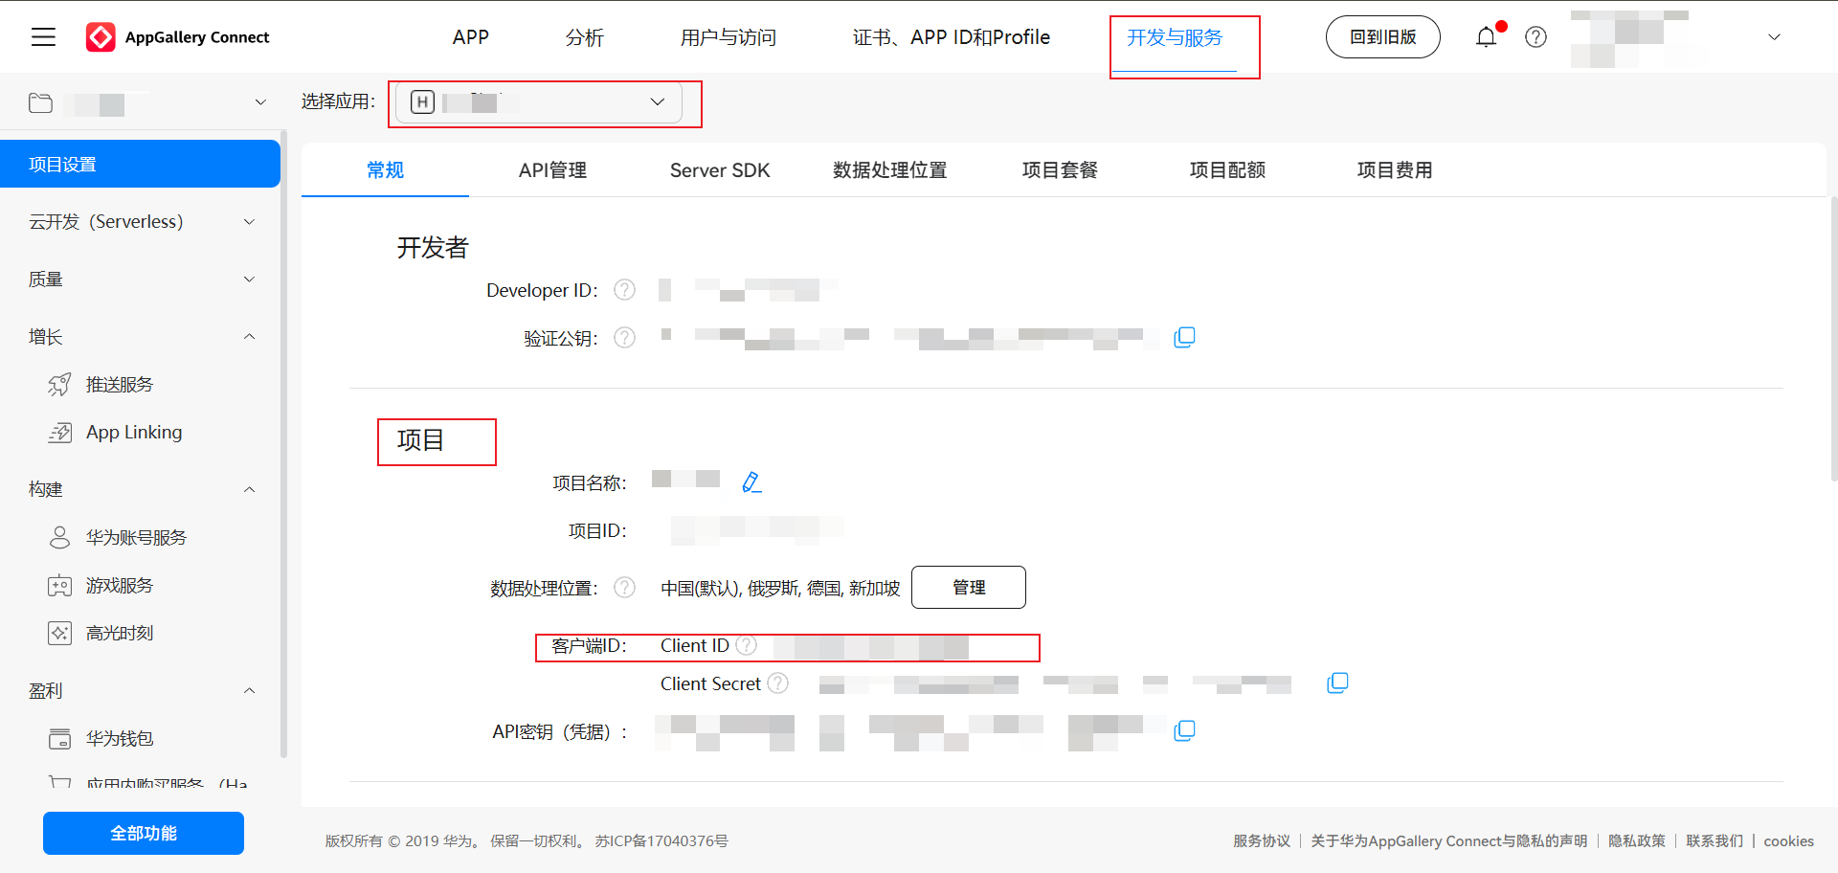Viewport: 1838px width, 873px height.
Task: Switch to the Server SDK tab
Action: (x=720, y=170)
